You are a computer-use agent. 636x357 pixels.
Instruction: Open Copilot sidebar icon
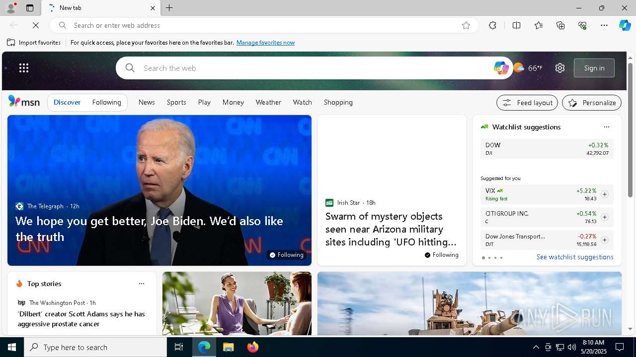625,25
